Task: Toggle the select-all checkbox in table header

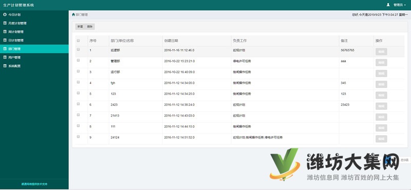Action: (78, 41)
